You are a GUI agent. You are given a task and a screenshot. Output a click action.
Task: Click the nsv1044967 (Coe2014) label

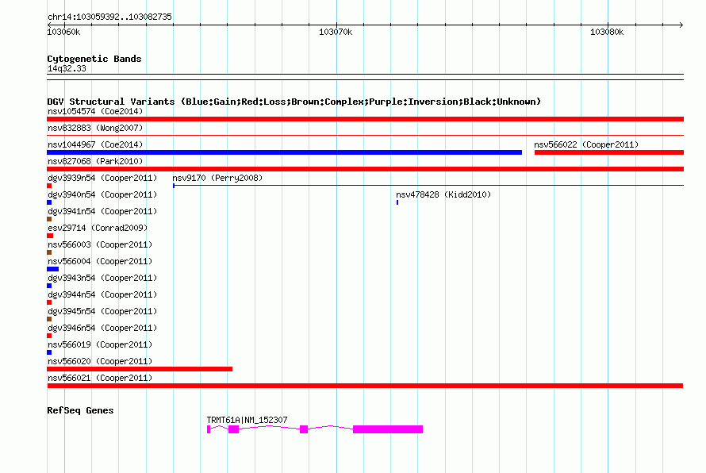[95, 144]
